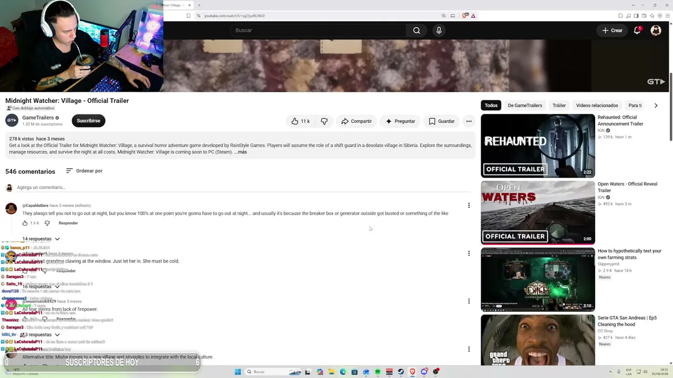673x378 pixels.
Task: Select the Tráiler filter chip
Action: tap(559, 106)
